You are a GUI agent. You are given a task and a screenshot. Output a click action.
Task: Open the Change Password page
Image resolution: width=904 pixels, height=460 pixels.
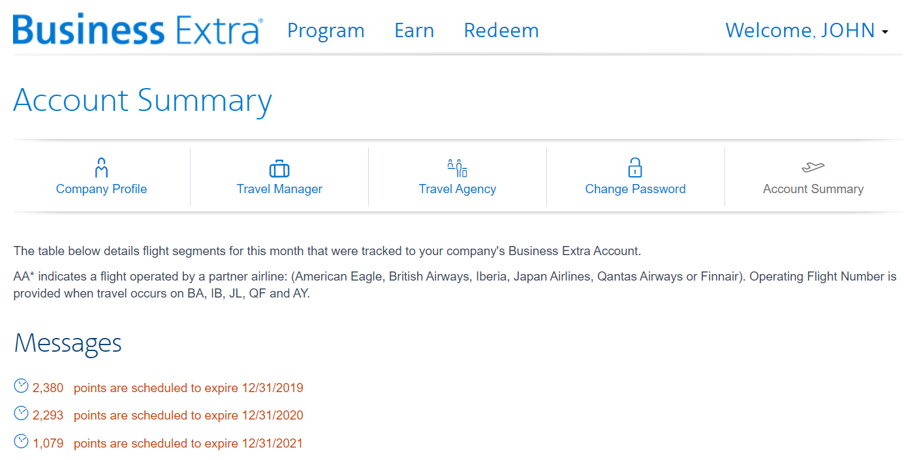(x=635, y=189)
